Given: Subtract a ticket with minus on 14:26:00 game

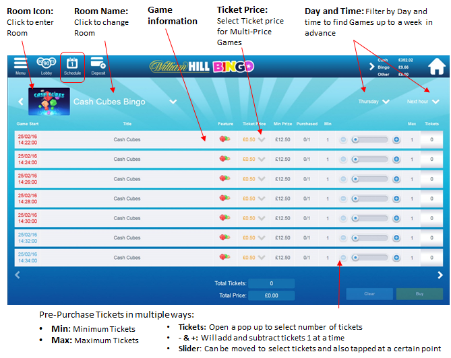Looking at the screenshot, I should pos(343,179).
